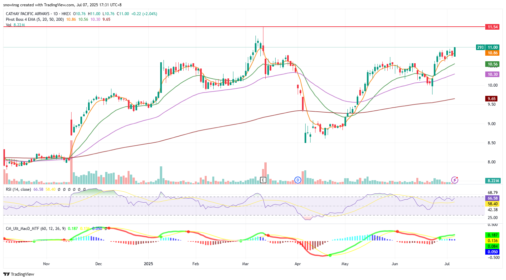Select the orange 10.86 price axis label
Image resolution: width=506 pixels, height=280 pixels.
[493, 53]
